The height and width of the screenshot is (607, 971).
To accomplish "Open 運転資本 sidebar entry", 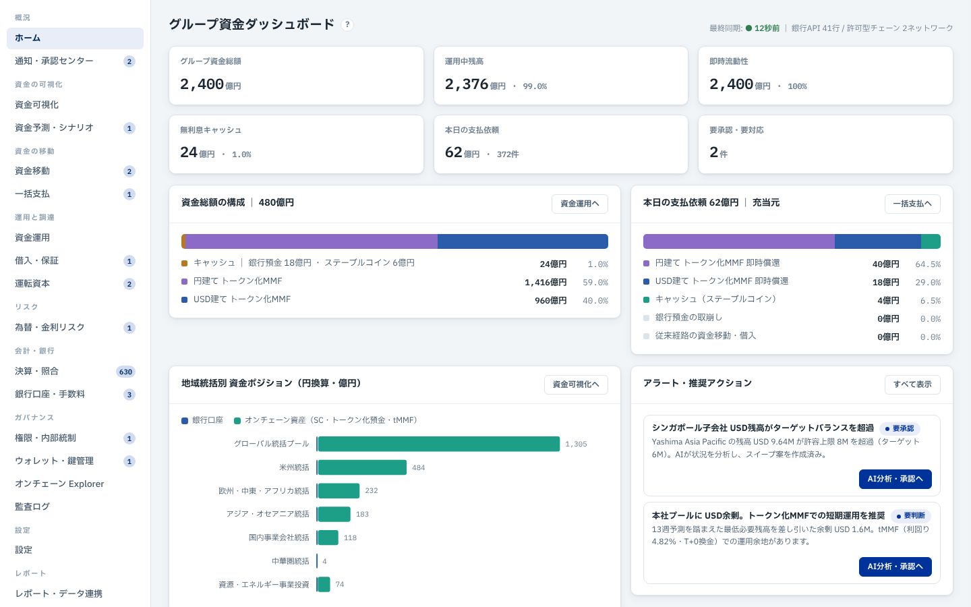I will click(x=75, y=284).
